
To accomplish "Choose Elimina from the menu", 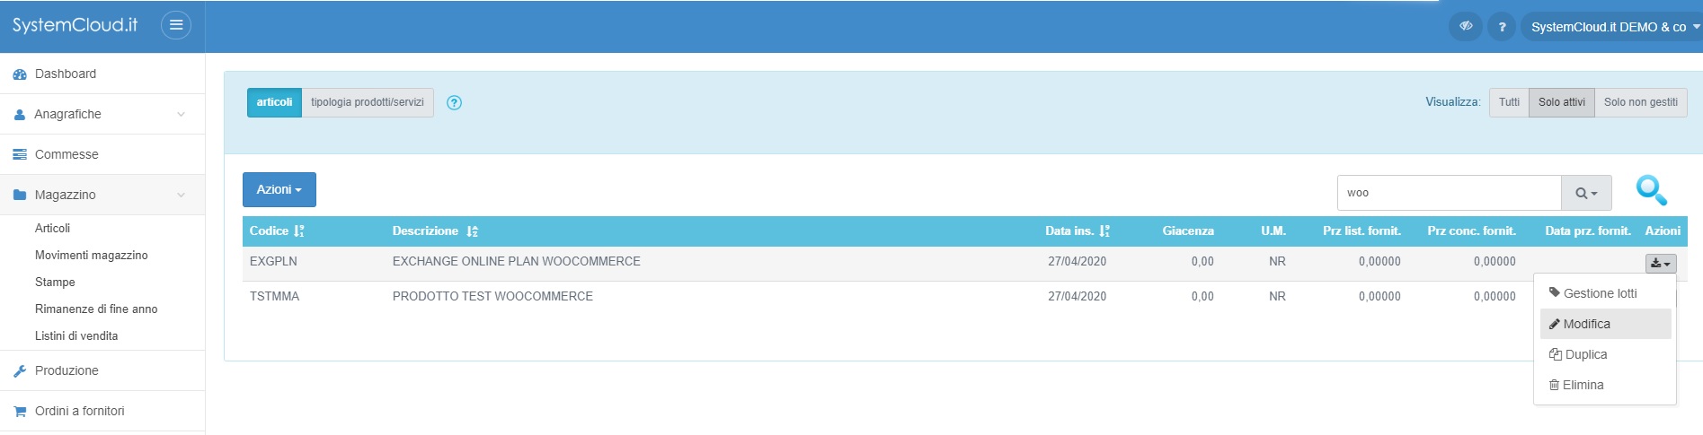I will (1605, 385).
